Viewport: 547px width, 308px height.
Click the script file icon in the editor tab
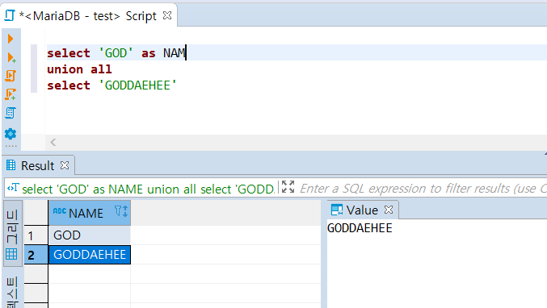pyautogui.click(x=10, y=15)
